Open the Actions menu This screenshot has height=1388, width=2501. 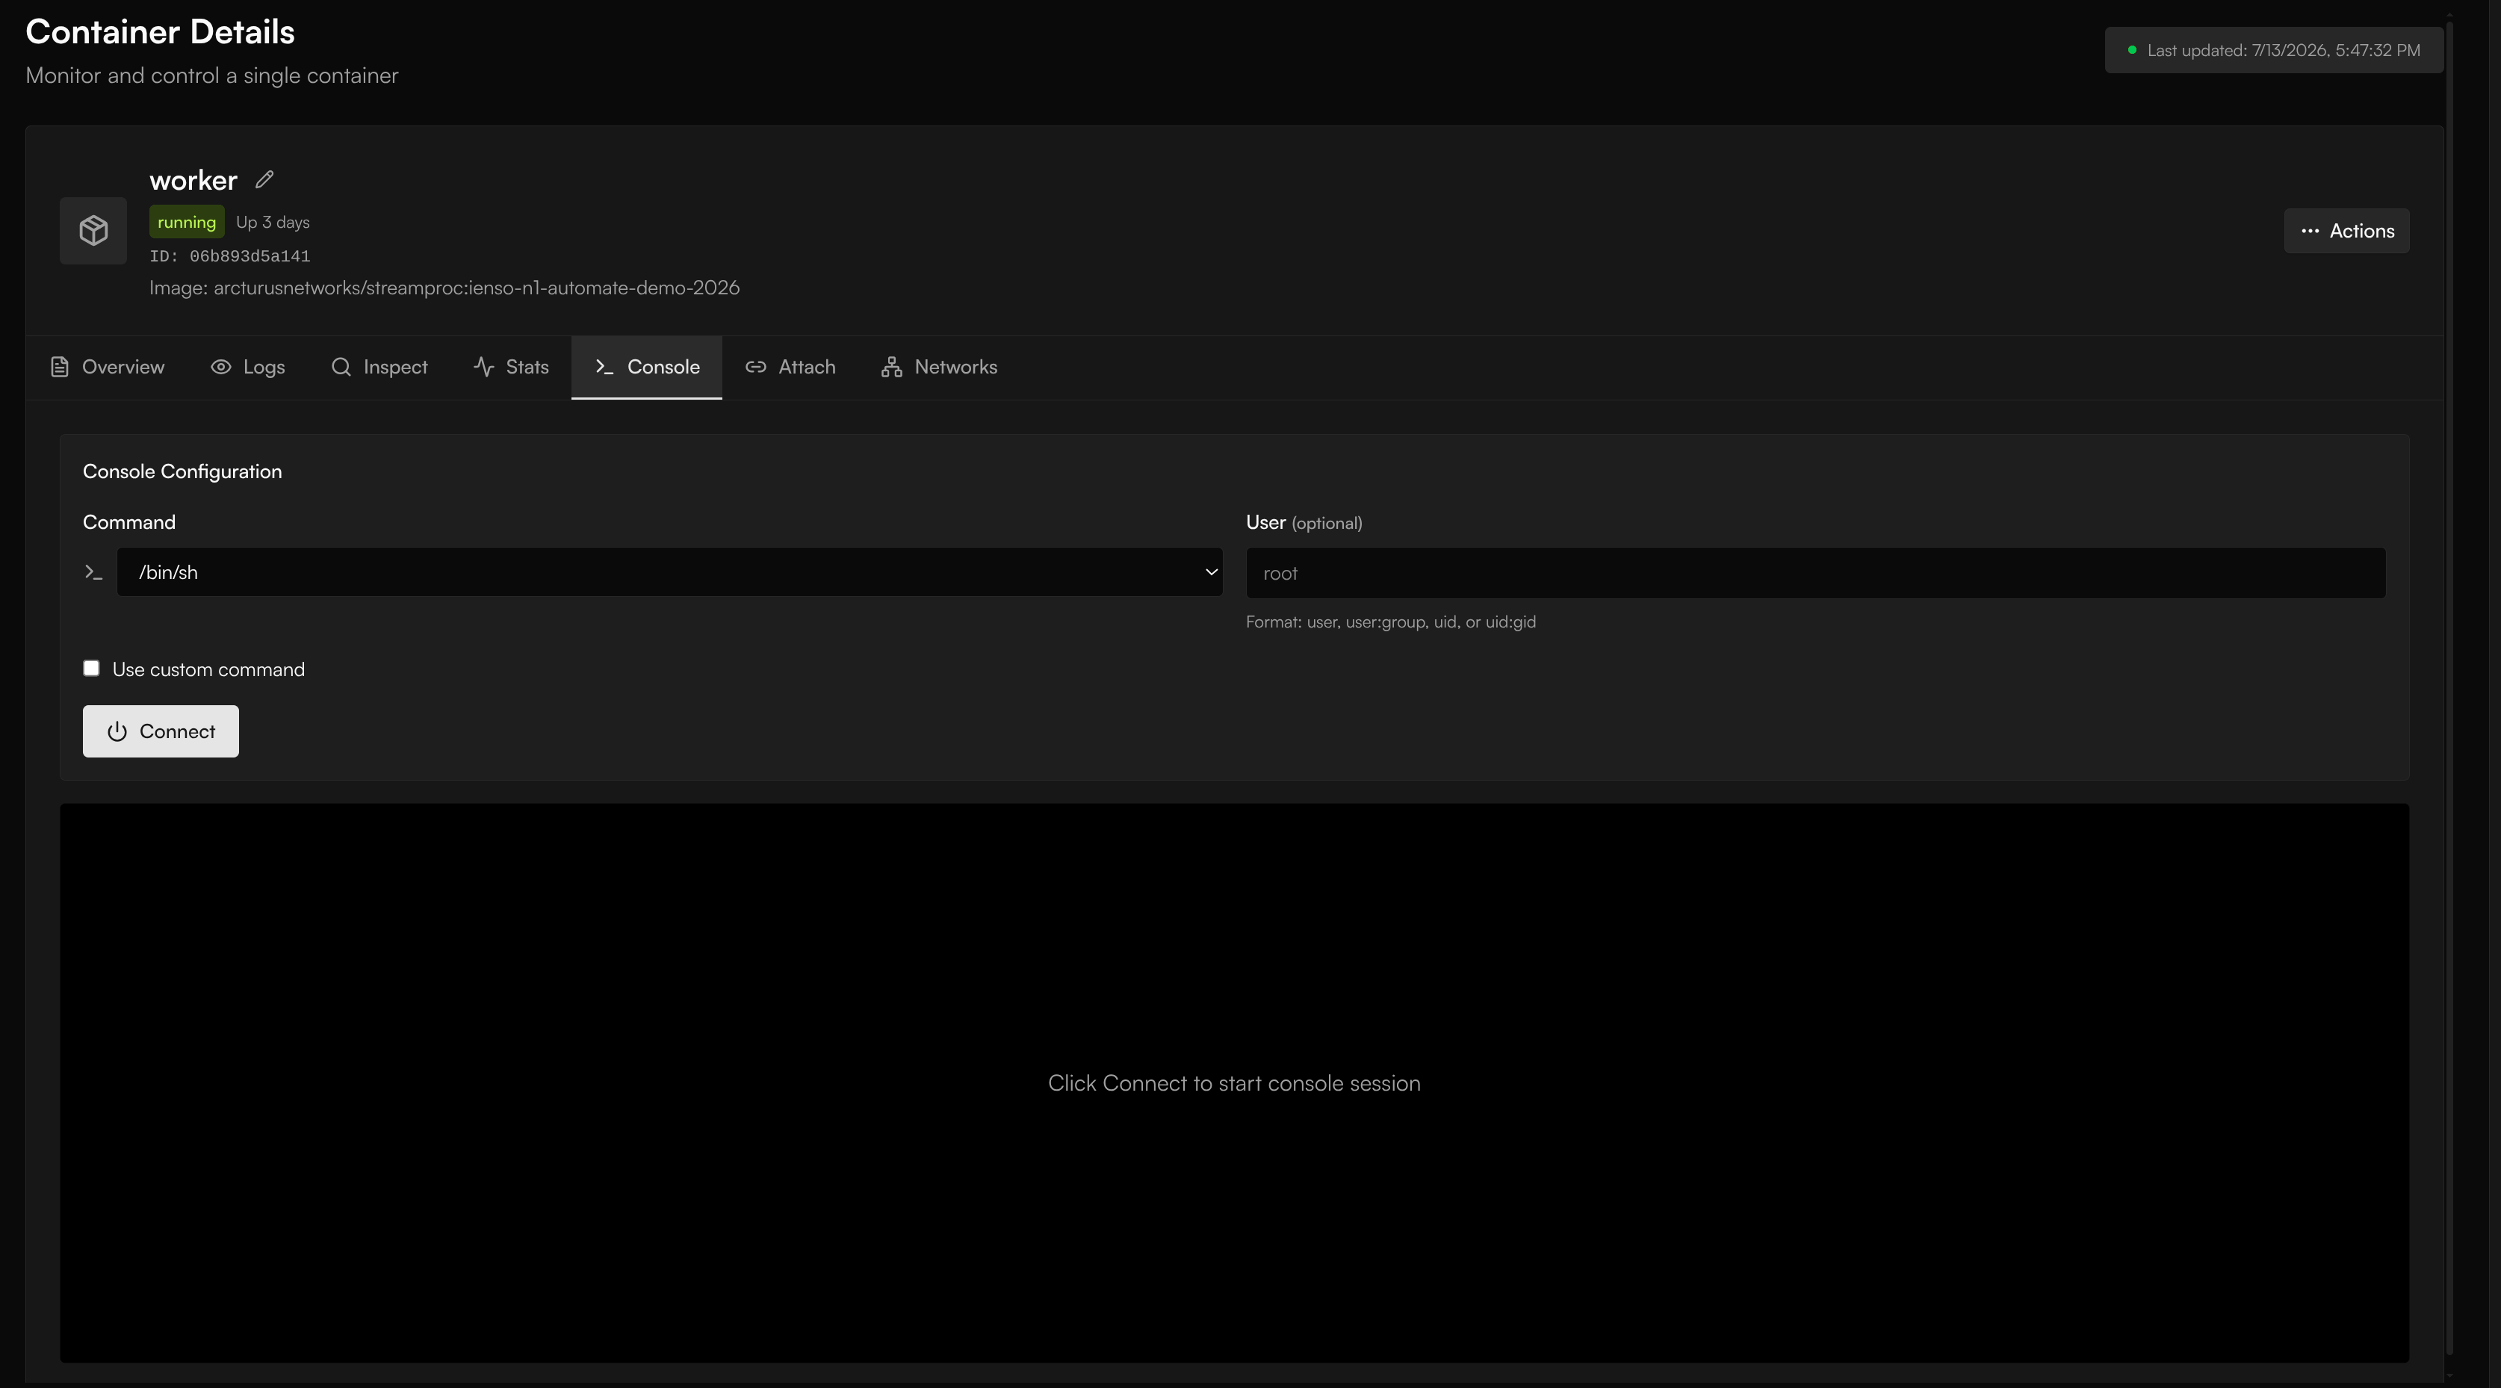(x=2346, y=231)
